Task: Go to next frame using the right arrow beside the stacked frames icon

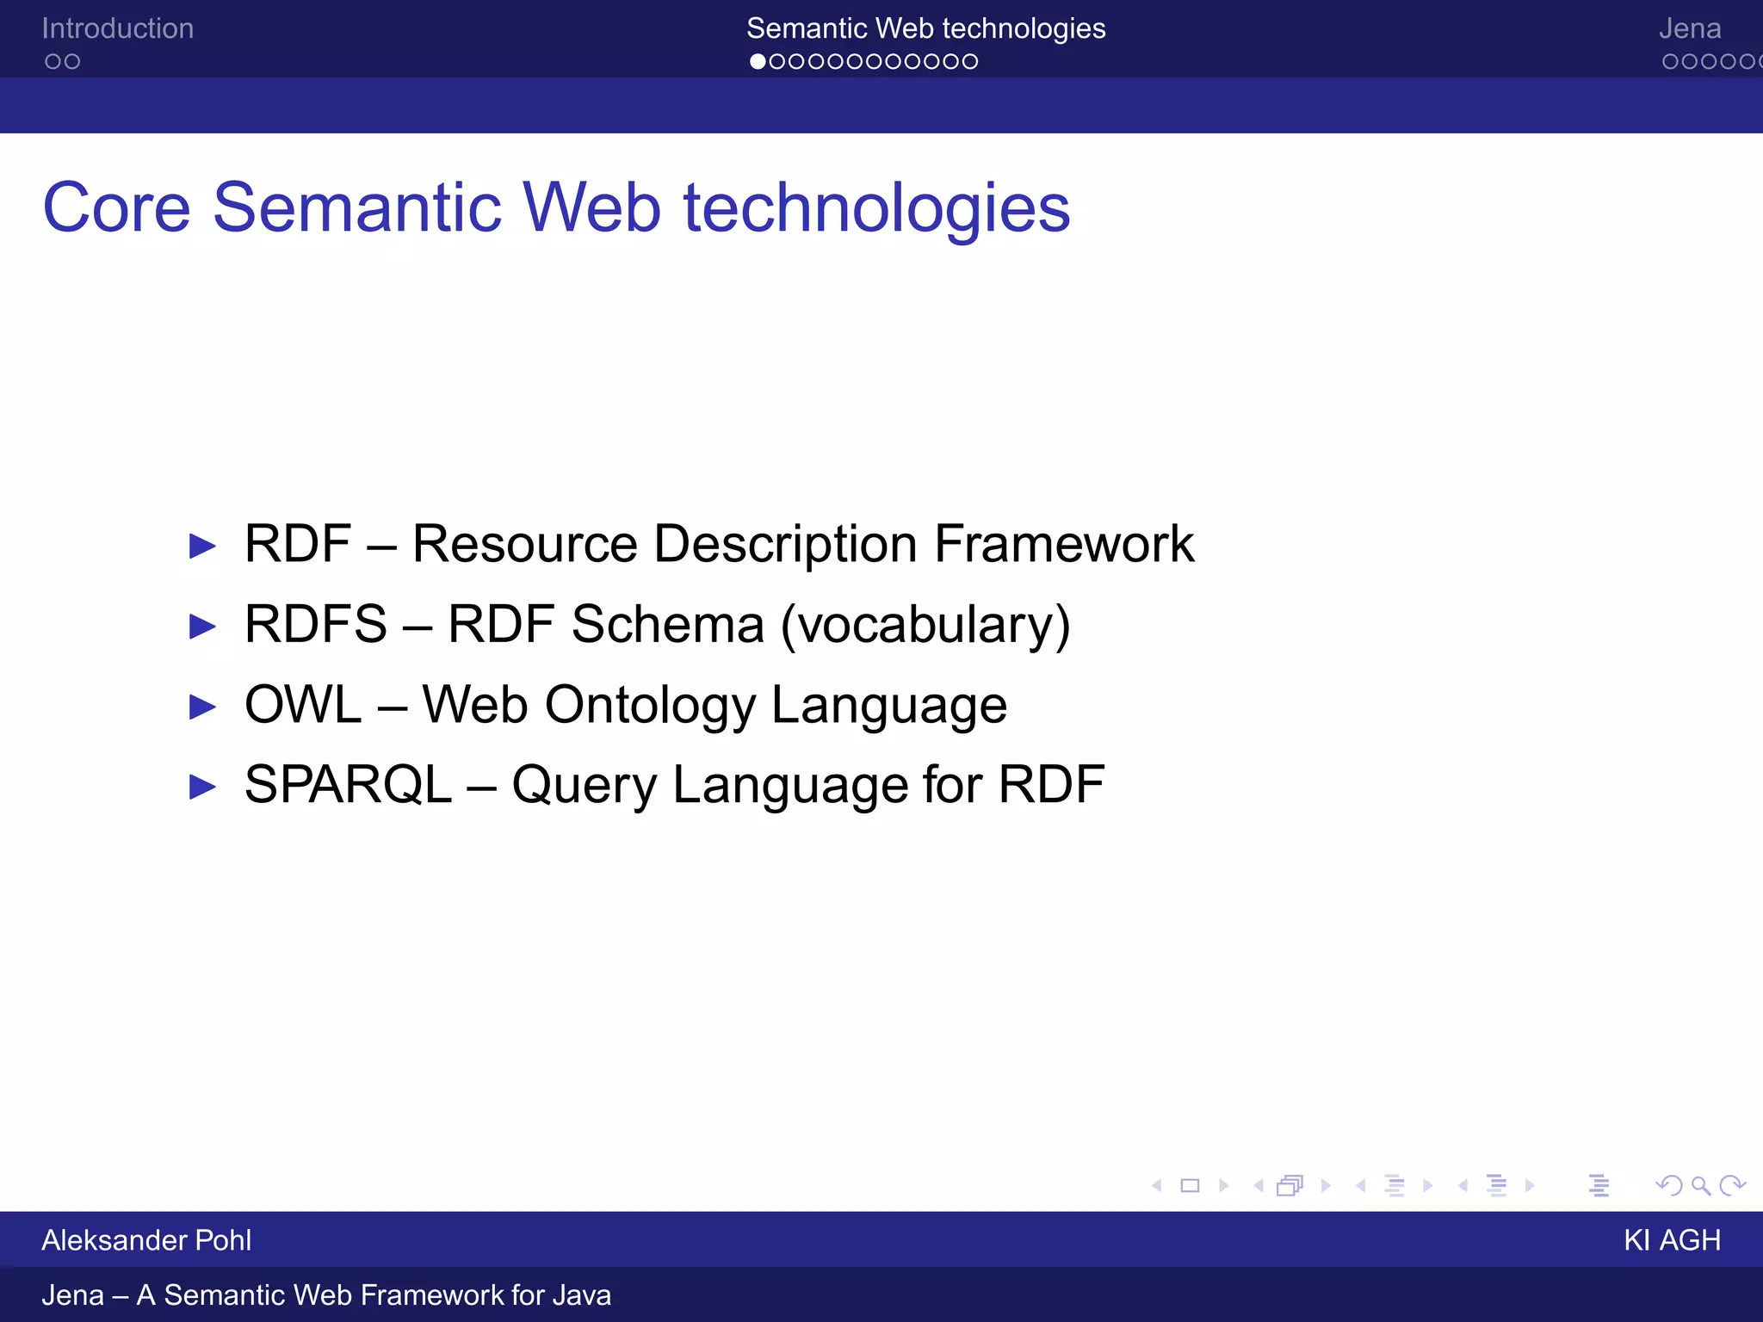Action: pos(1326,1185)
